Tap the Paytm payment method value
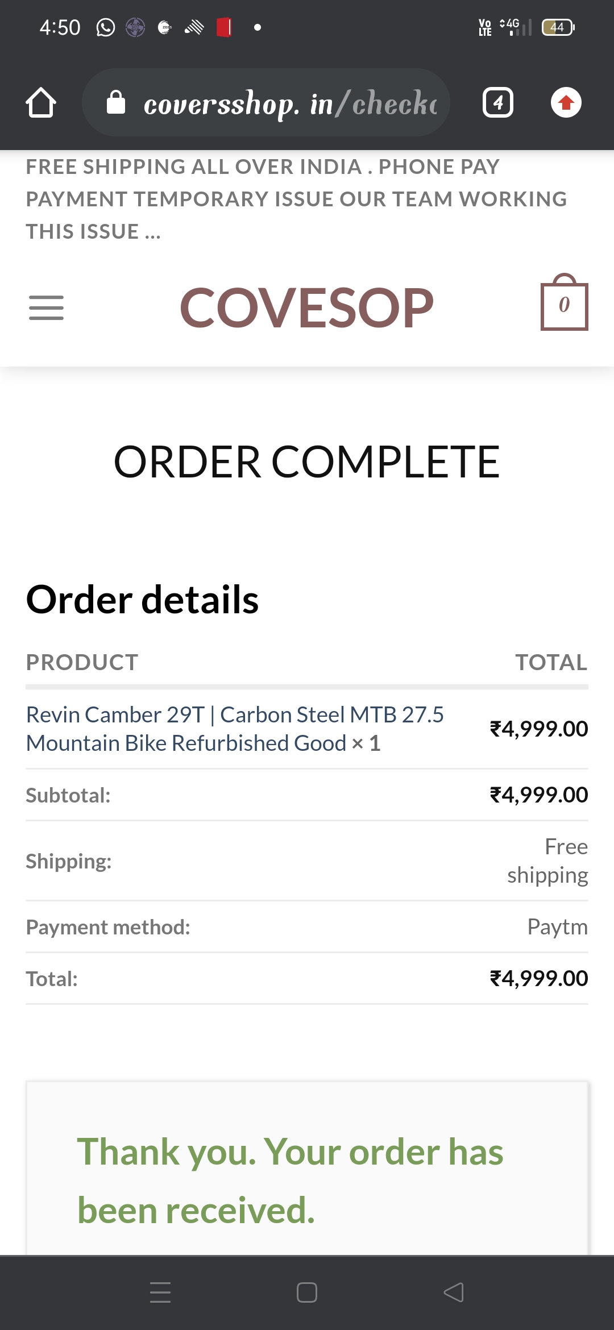614x1330 pixels. pos(557,926)
